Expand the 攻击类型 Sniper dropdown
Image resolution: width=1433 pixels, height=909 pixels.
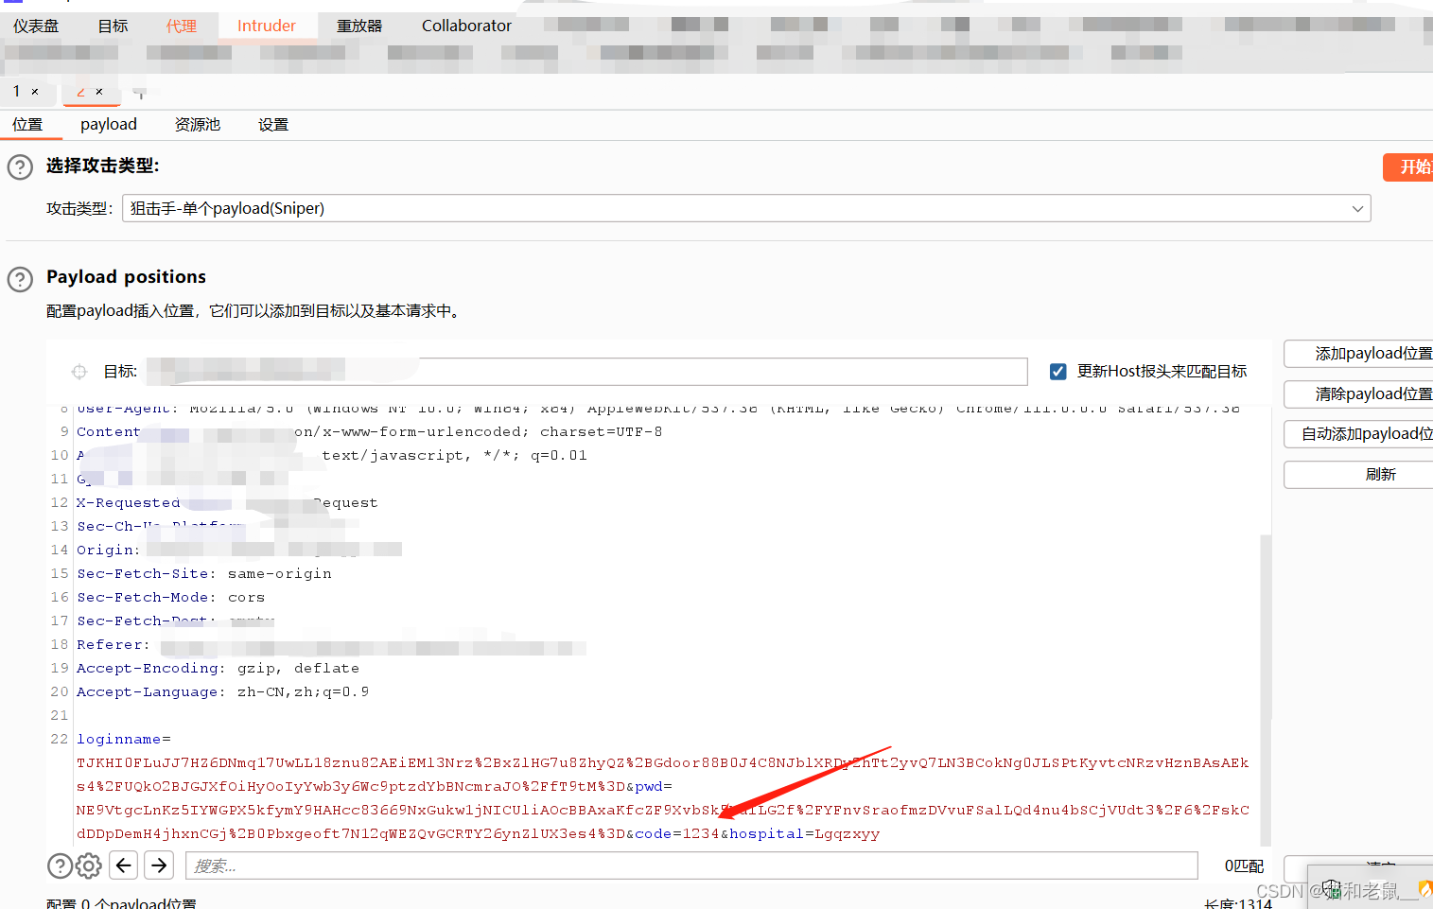click(746, 208)
